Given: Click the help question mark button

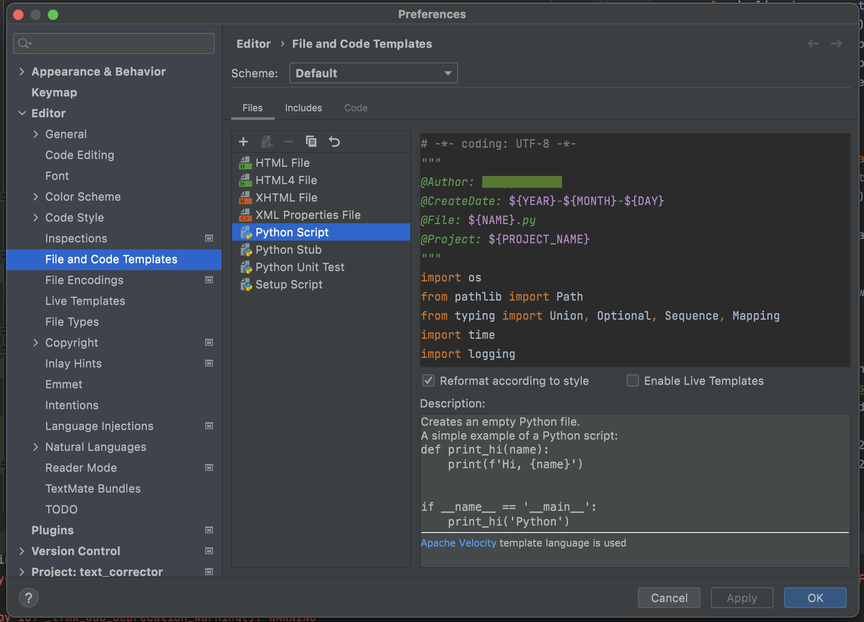Looking at the screenshot, I should click(29, 598).
